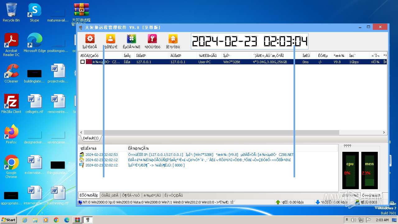Open Firefox desktop shortcut
Viewport: 398px width, 224px height.
(x=11, y=134)
